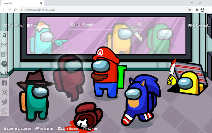Restore down the Chrome window

tap(200, 3)
